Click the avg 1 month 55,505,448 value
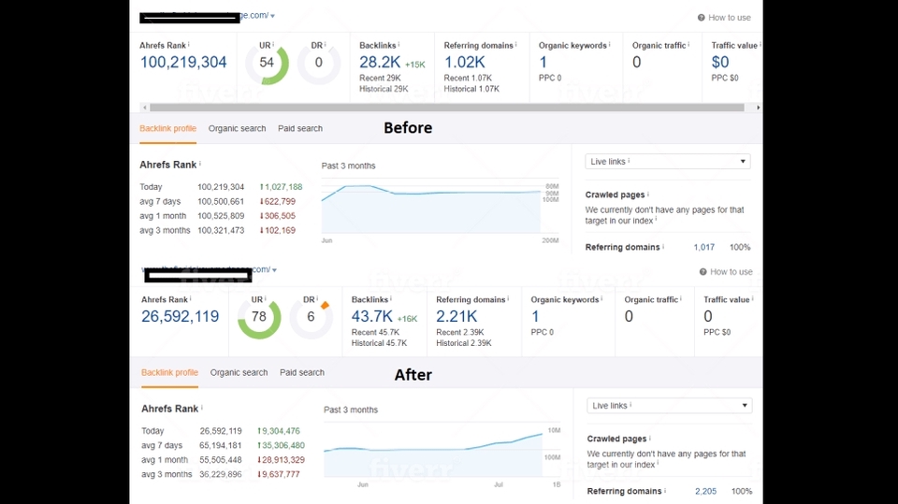898x504 pixels. pos(221,460)
